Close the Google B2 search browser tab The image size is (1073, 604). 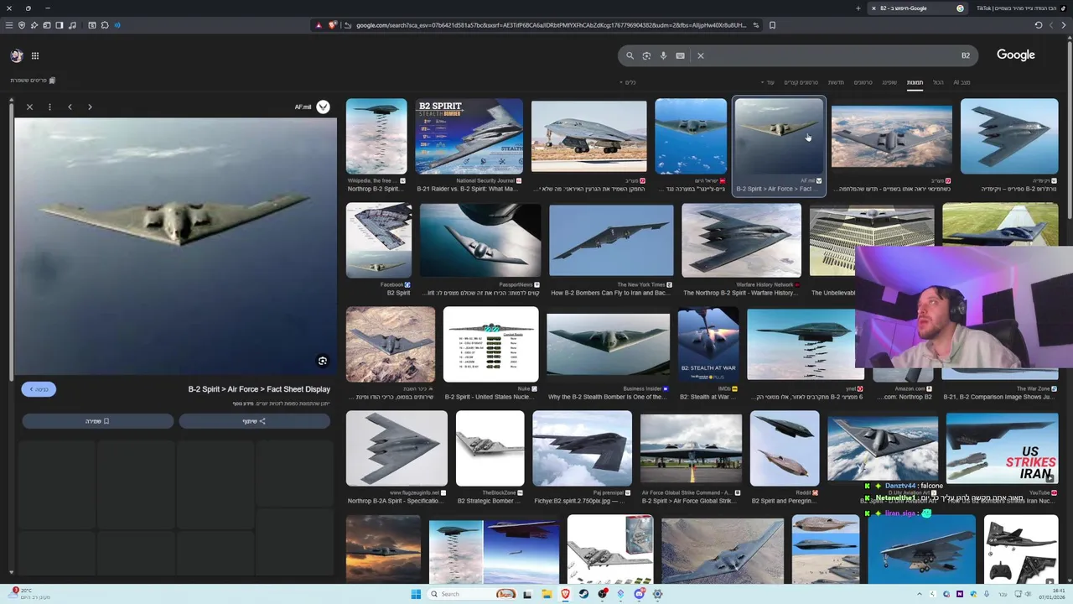[x=873, y=8]
